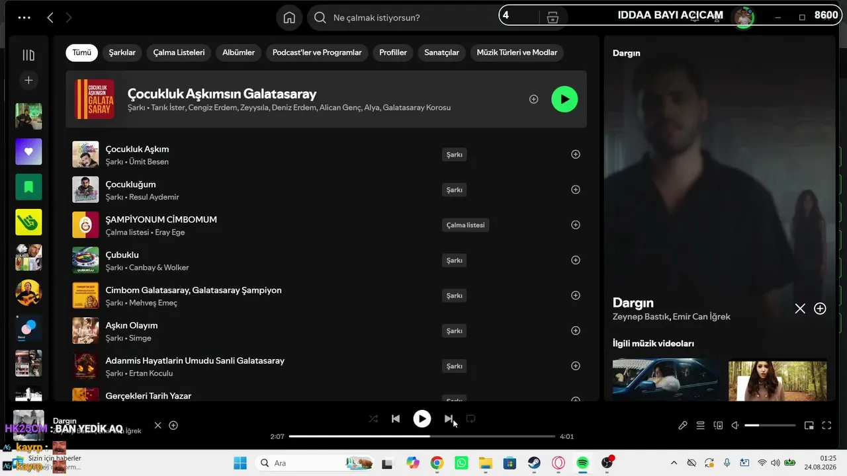Create a playlist with the sidebar plus
Viewport: 847px width, 476px height.
(28, 80)
